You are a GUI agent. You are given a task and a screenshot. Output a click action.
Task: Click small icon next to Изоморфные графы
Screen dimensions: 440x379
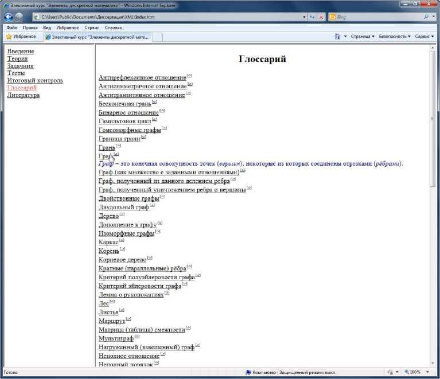pyautogui.click(x=158, y=232)
